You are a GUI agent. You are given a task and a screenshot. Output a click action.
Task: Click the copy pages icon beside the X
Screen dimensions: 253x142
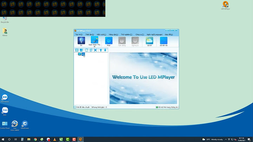(x=91, y=50)
